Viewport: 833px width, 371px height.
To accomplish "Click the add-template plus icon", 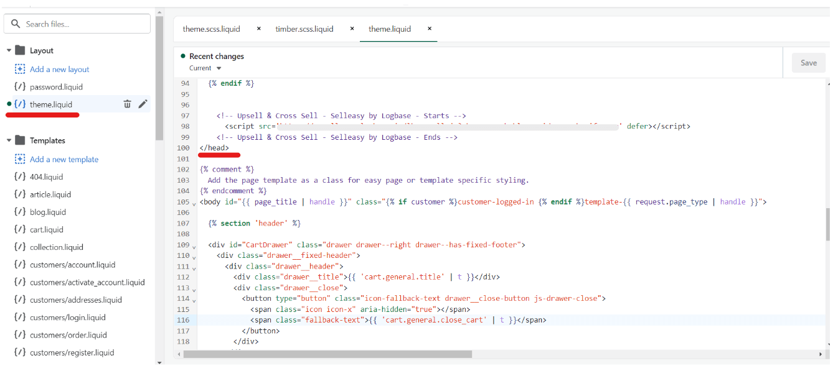I will point(20,159).
